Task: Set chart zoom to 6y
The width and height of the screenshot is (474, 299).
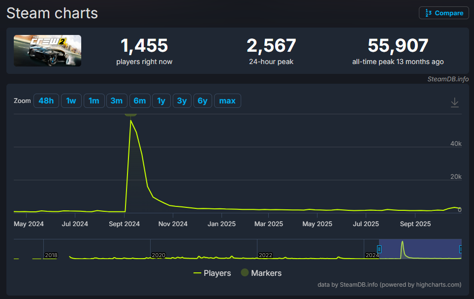Action: (x=202, y=101)
